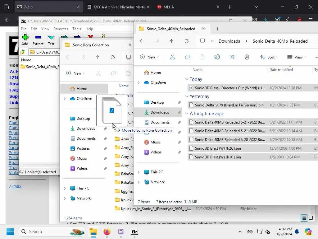Open Firefox hamburger menu
318x239 pixels.
[x=311, y=20]
